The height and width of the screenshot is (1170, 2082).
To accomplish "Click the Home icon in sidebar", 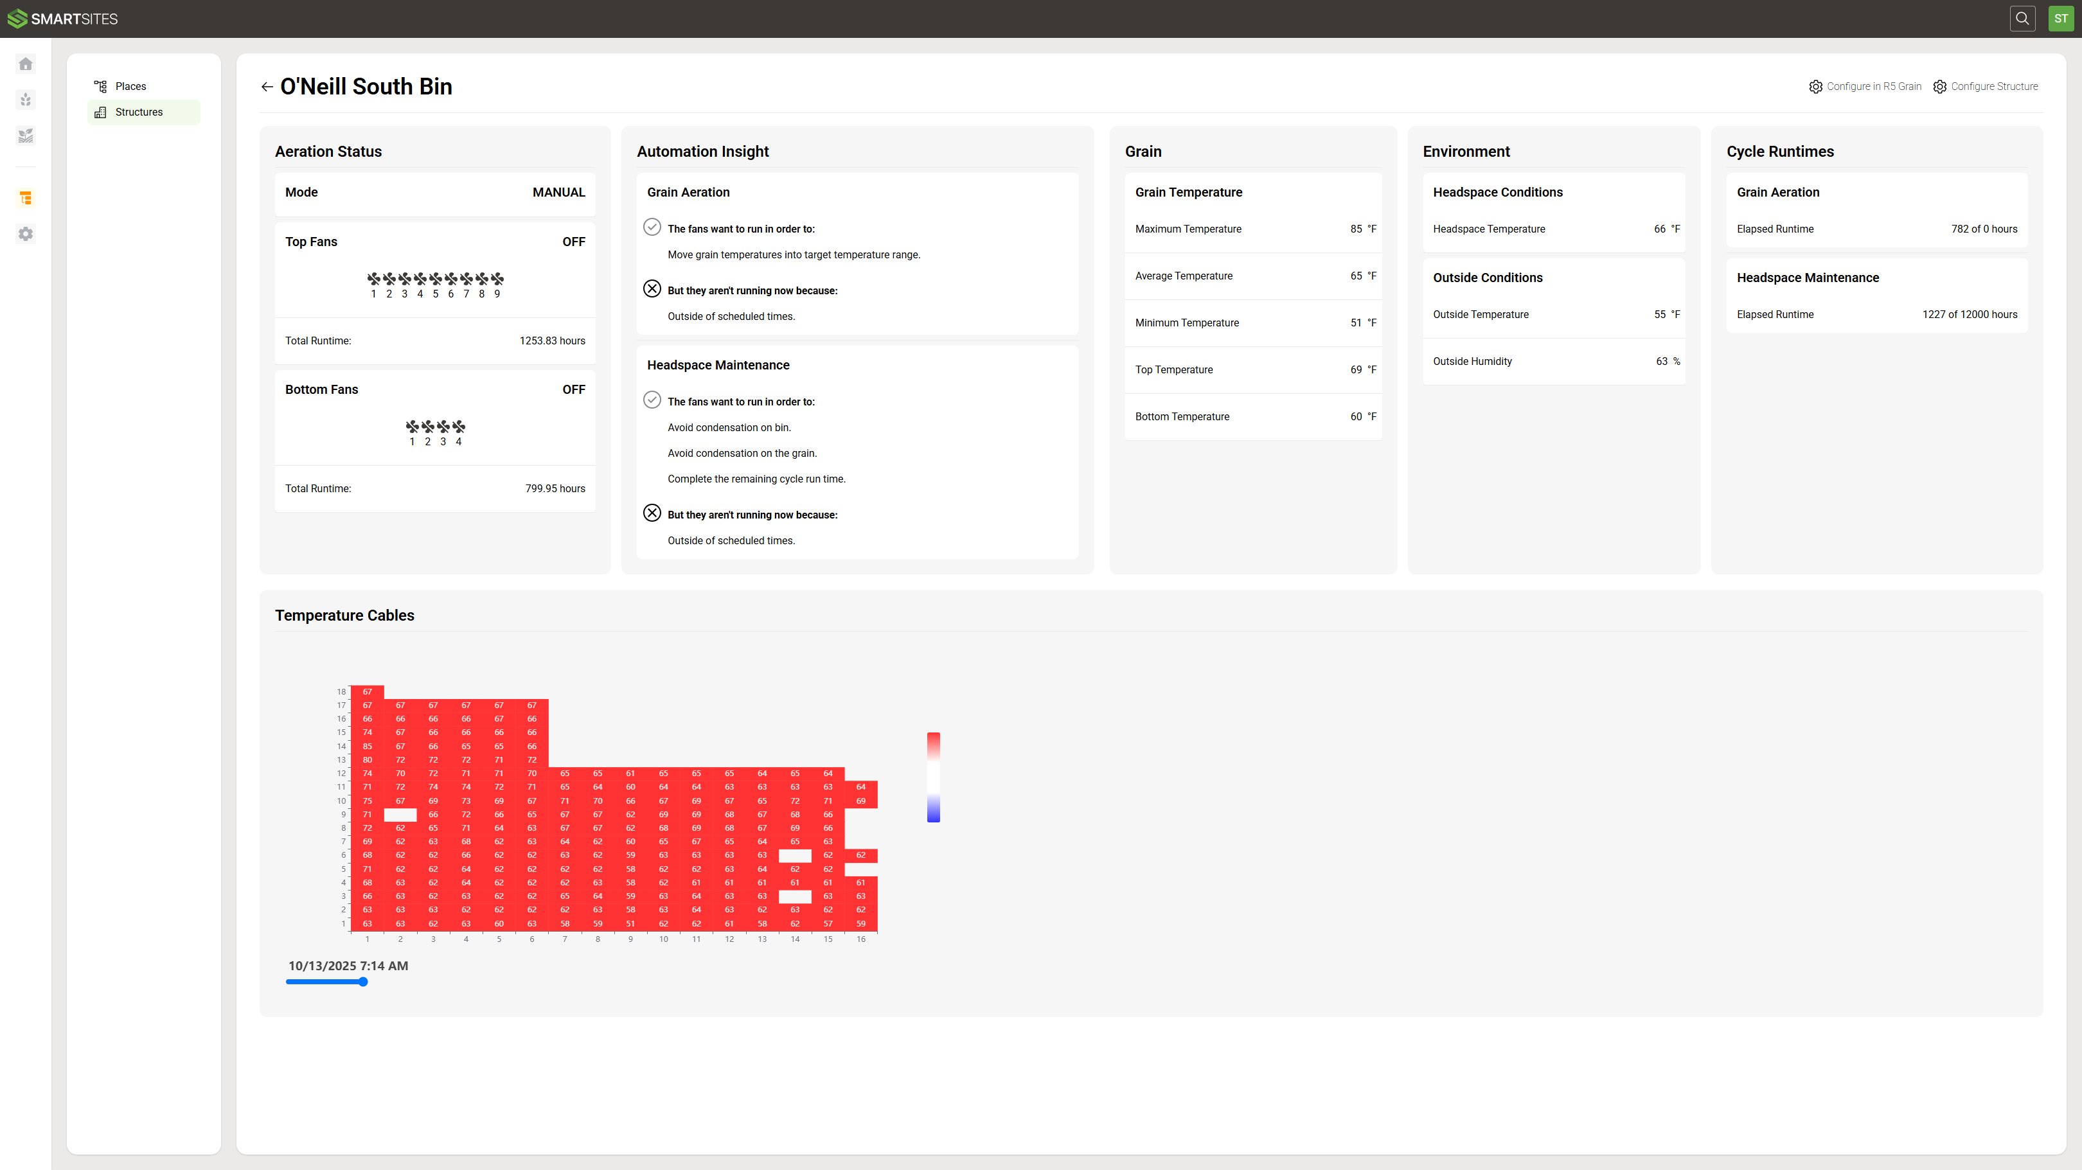I will pyautogui.click(x=26, y=64).
